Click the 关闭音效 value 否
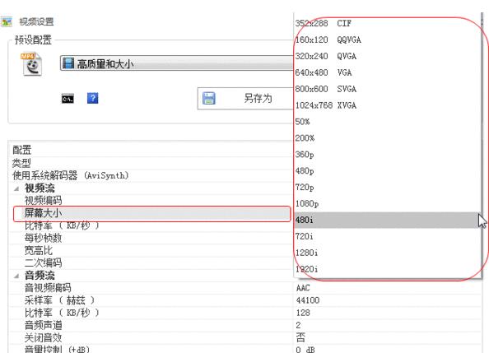 [300, 337]
